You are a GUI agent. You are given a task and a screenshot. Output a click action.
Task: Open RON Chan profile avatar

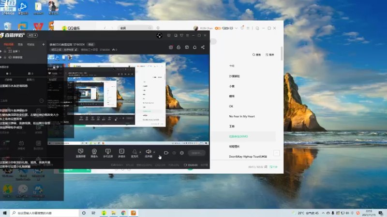[x=196, y=28]
